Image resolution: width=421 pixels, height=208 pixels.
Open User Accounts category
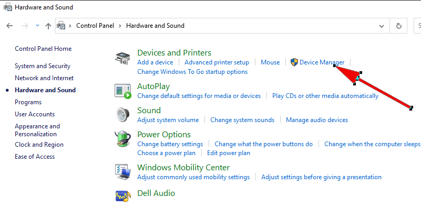[35, 114]
